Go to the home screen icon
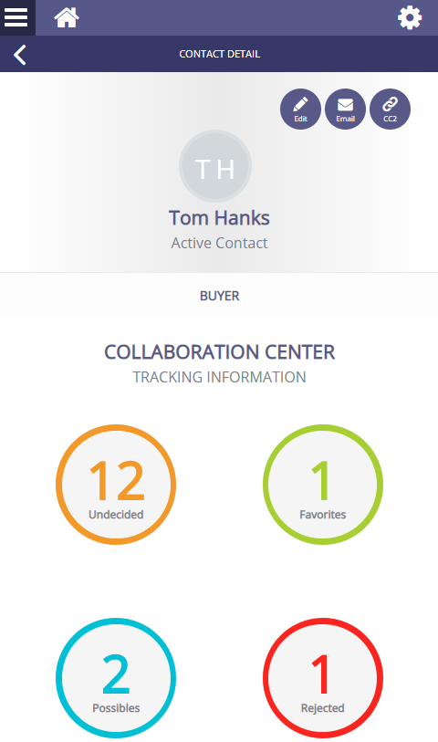Viewport: 438px width, 742px height. point(67,18)
